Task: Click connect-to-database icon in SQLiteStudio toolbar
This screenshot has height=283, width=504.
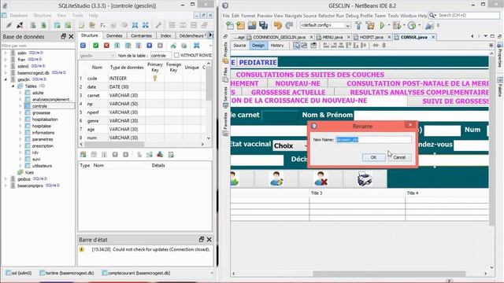Action: [9, 25]
